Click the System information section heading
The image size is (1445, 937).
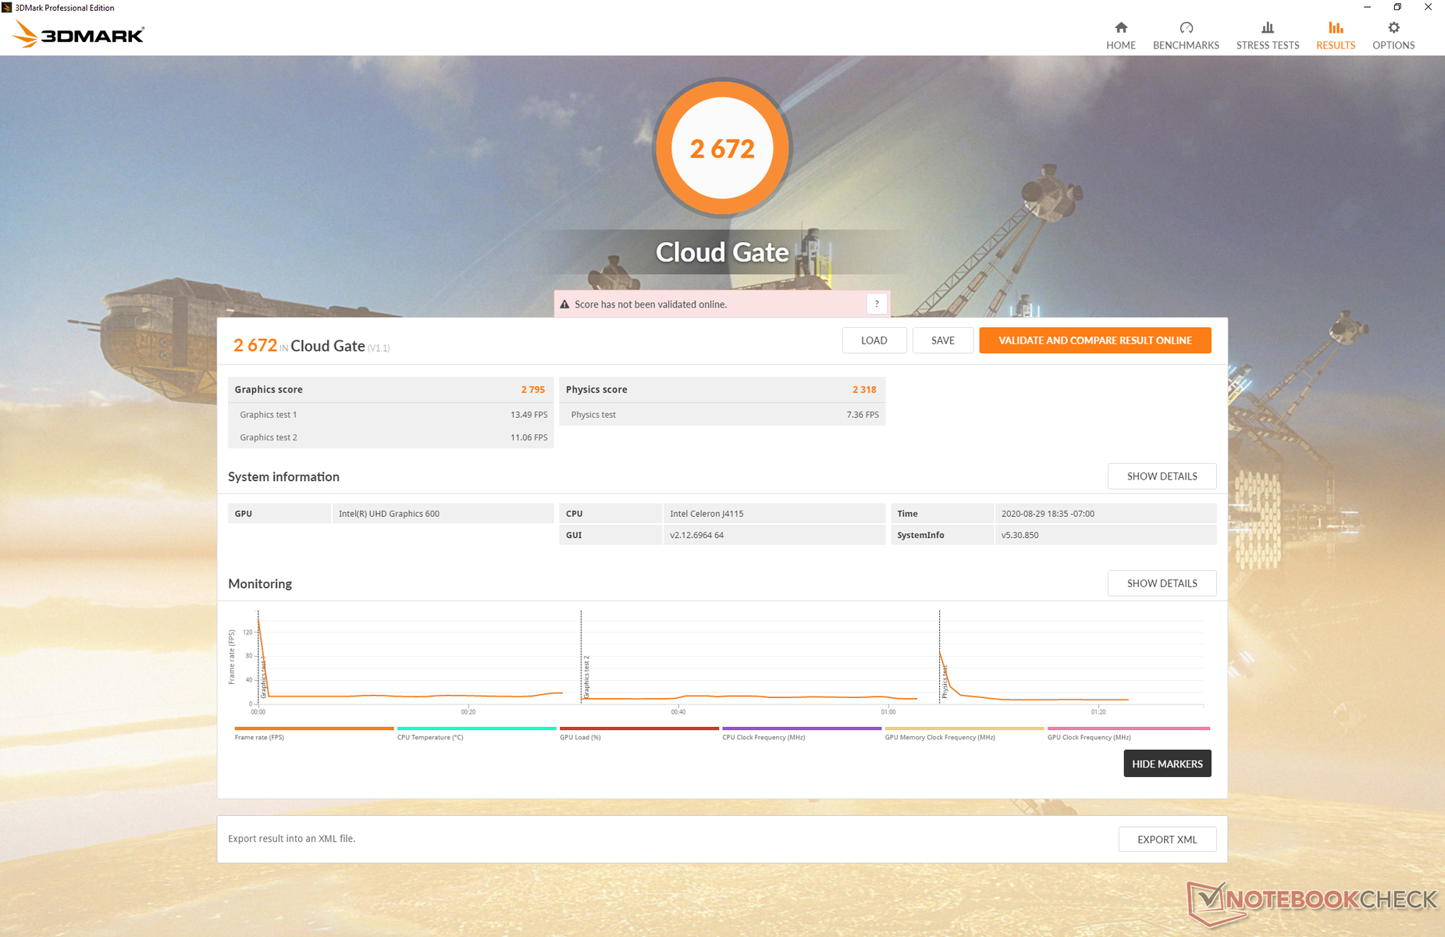283,476
